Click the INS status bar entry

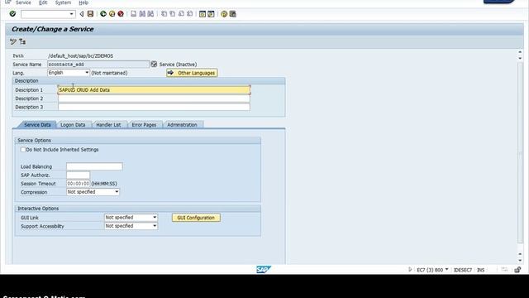(x=481, y=270)
